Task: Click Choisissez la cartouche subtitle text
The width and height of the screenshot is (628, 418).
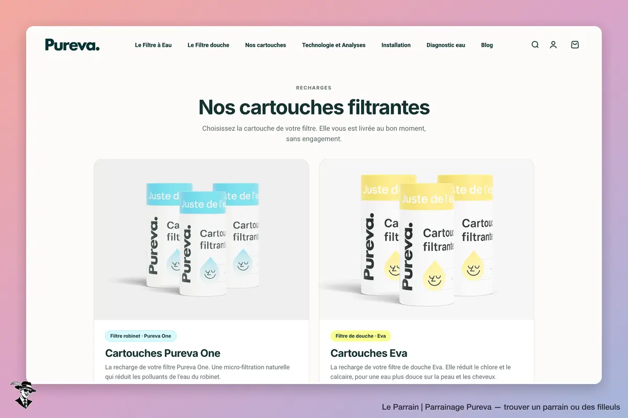Action: [314, 134]
